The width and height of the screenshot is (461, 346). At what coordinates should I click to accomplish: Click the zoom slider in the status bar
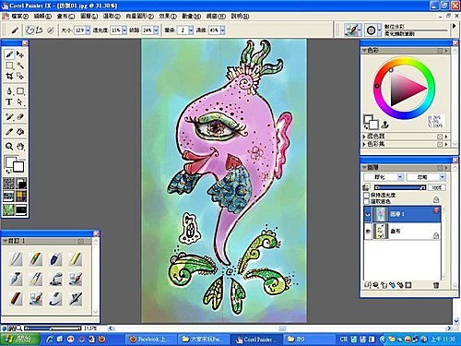tap(53, 328)
